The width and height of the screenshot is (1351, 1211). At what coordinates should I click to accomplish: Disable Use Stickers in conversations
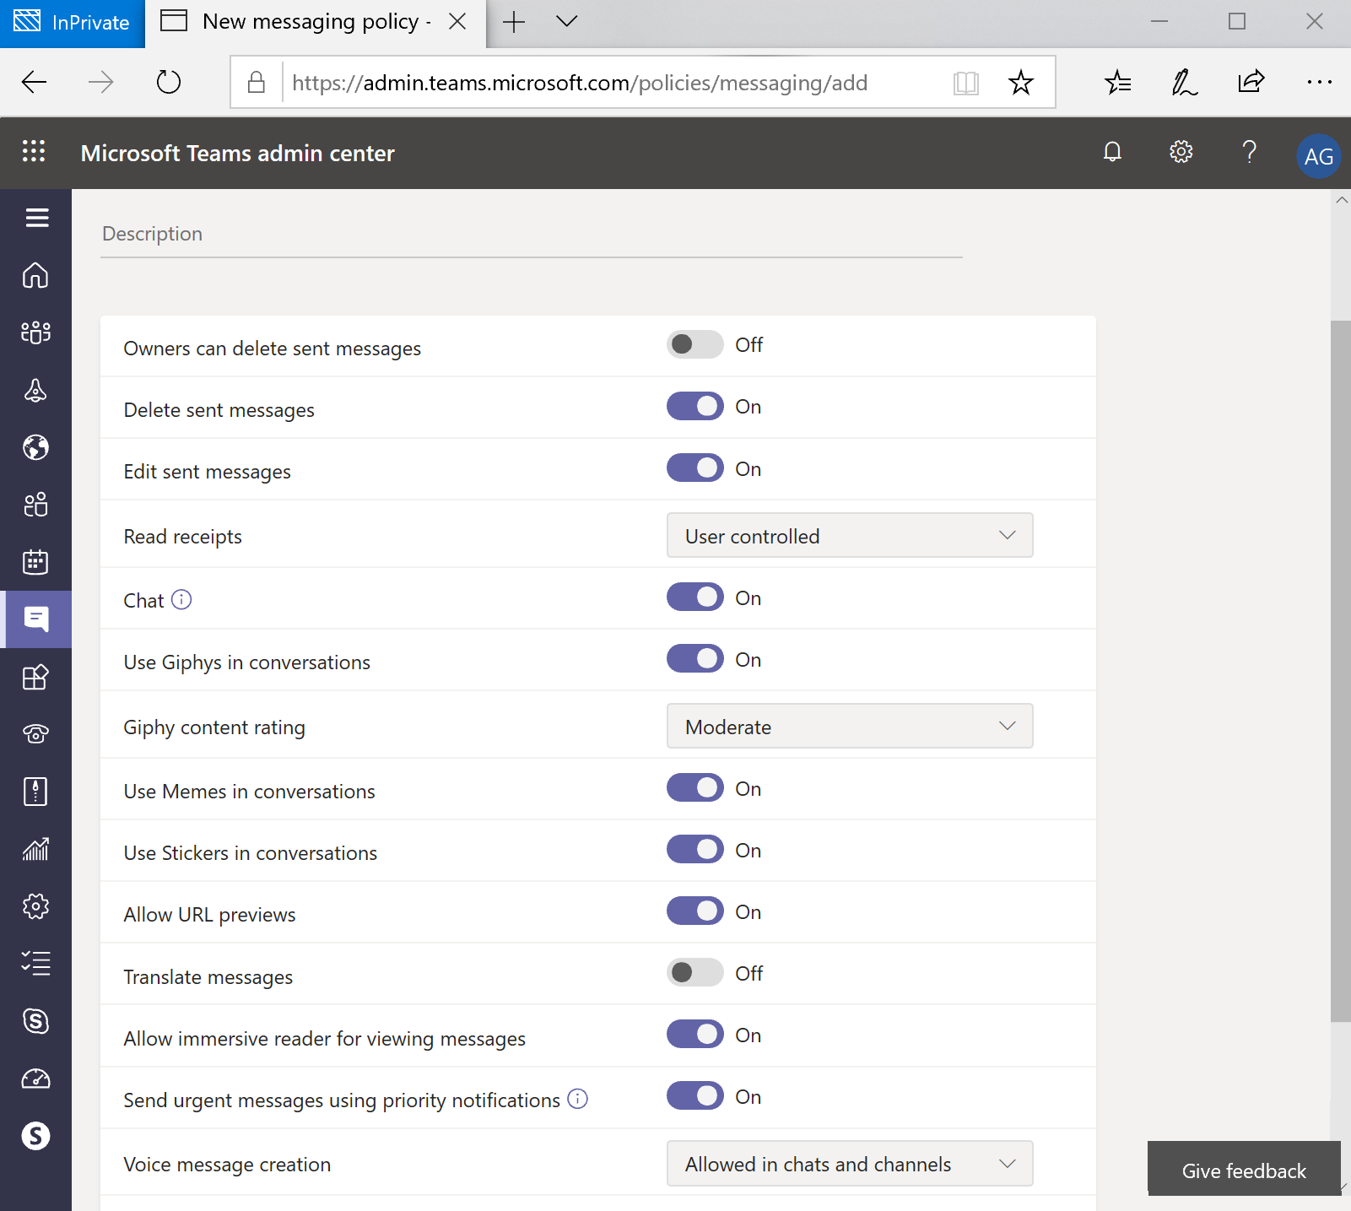click(x=694, y=850)
